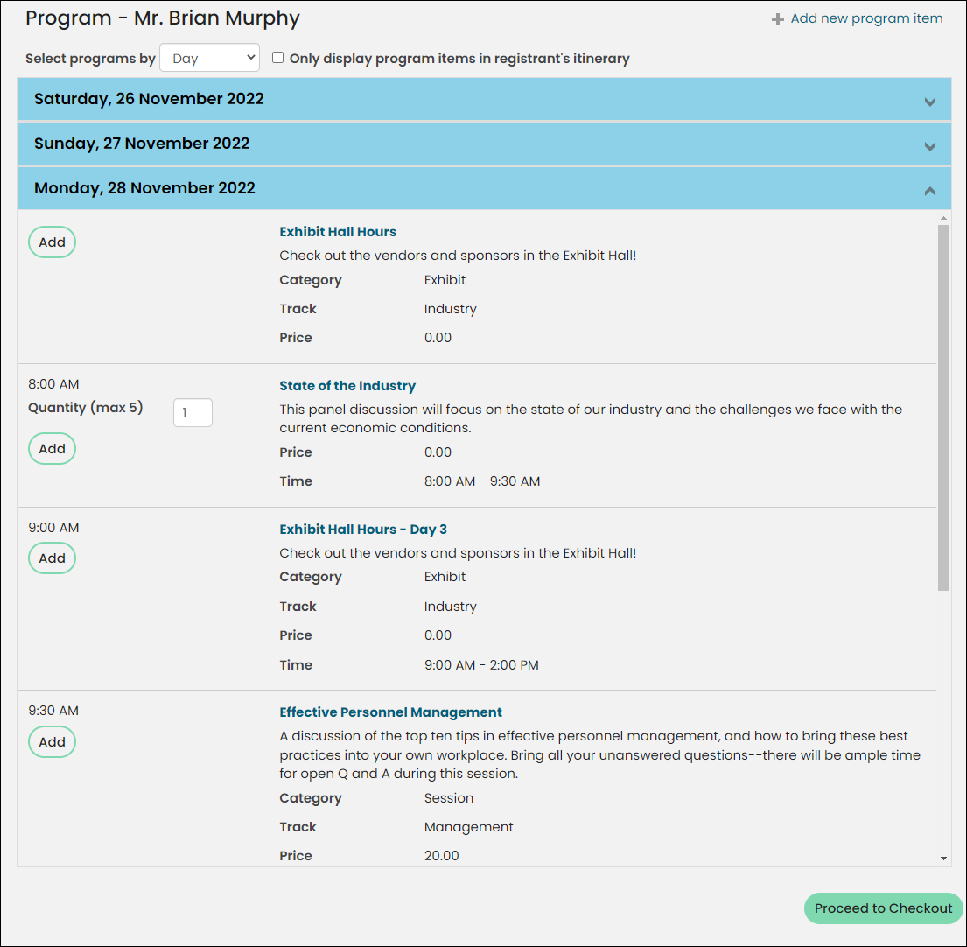This screenshot has width=967, height=947.
Task: Click Add new program item link
Action: click(x=865, y=18)
